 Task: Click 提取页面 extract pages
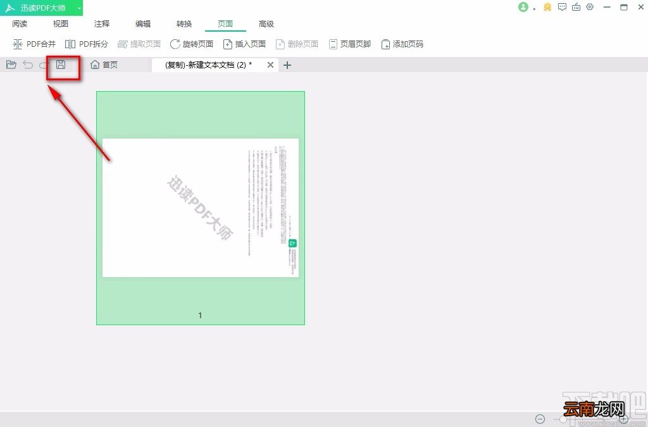click(139, 44)
